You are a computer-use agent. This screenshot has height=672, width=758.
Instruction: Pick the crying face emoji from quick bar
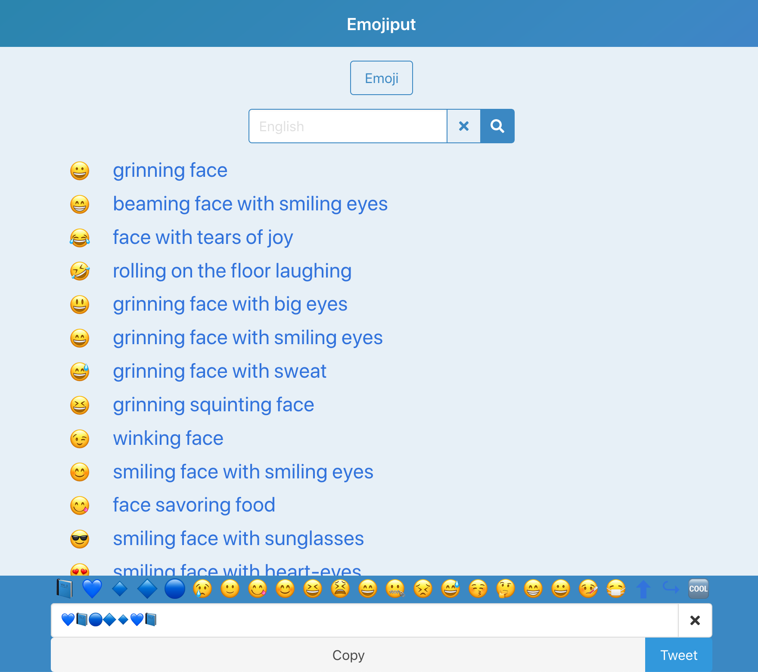point(202,589)
